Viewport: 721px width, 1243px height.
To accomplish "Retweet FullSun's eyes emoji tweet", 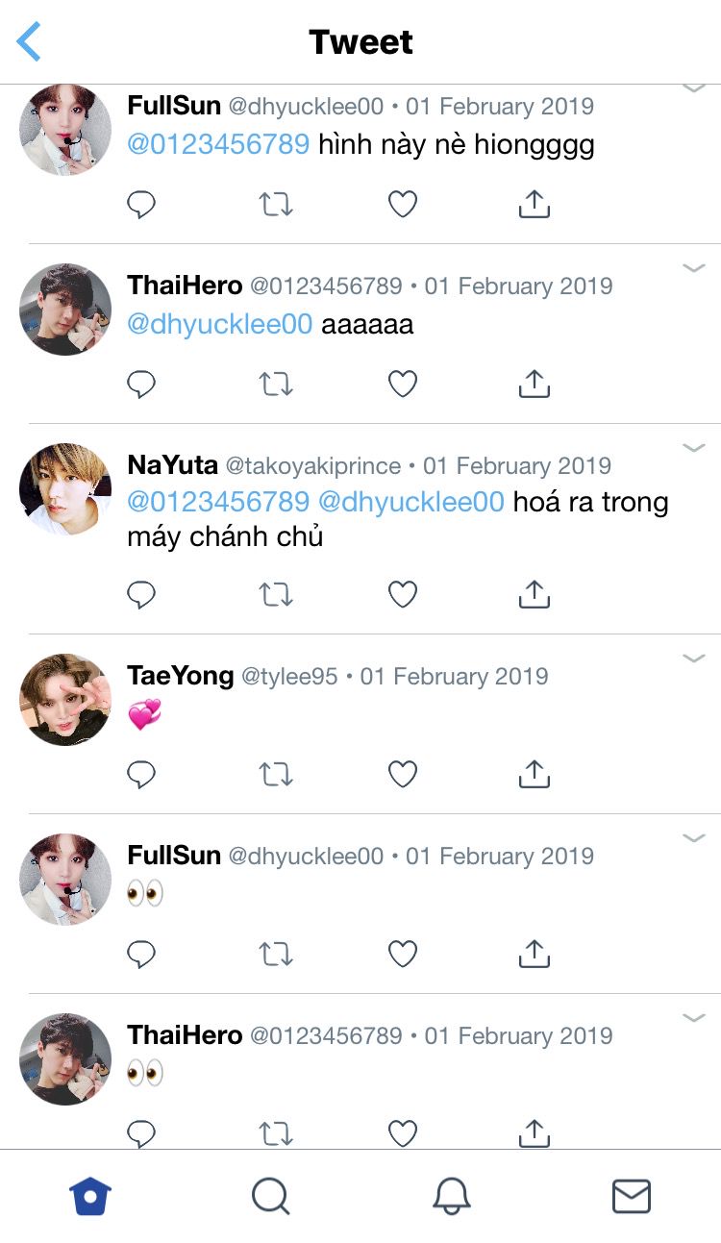I will [x=276, y=954].
